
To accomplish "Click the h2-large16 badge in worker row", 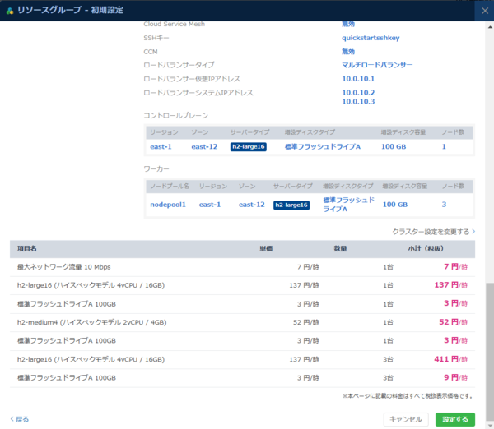I will point(291,205).
